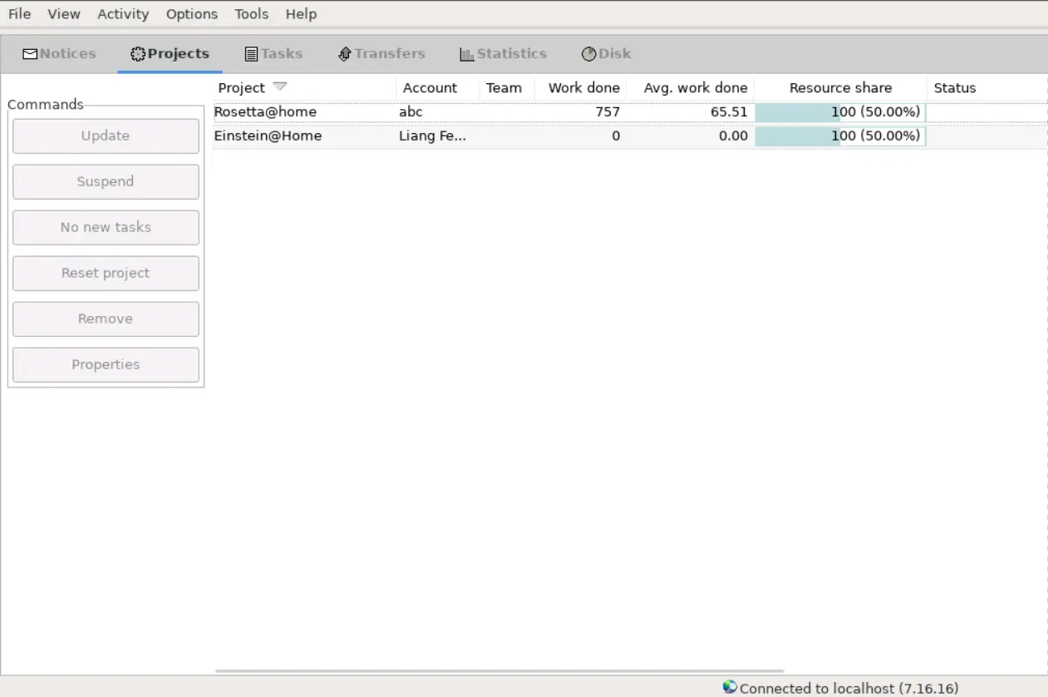Click the connection status globe icon
Screen dimensions: 1048x697
pos(730,687)
